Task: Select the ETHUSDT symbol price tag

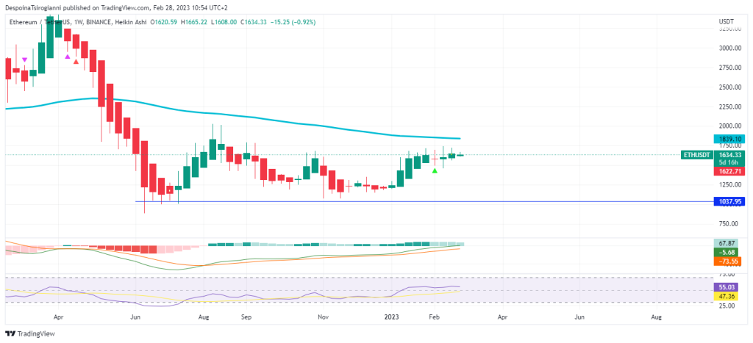Action: [x=696, y=155]
